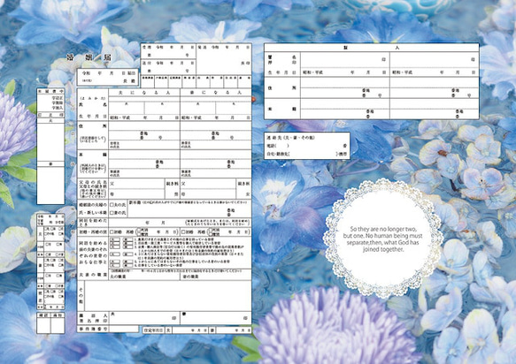The width and height of the screenshot is (516, 364).
Task: Click the husband's 母 (mother) name field
Action: (x=136, y=193)
